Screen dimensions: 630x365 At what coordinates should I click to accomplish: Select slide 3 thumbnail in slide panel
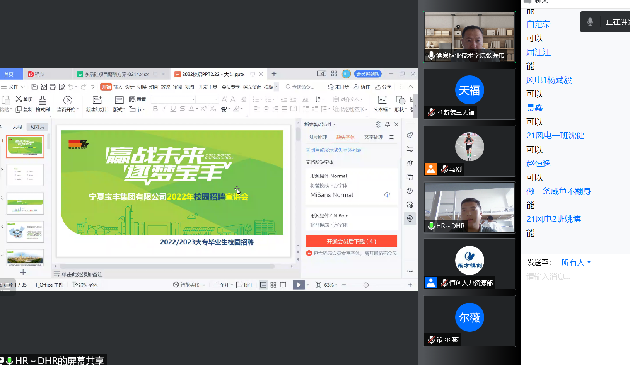[x=25, y=203]
